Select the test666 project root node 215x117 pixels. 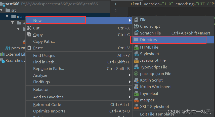tap(55, 4)
